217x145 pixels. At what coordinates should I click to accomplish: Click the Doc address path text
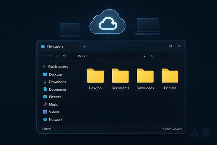click(x=83, y=56)
